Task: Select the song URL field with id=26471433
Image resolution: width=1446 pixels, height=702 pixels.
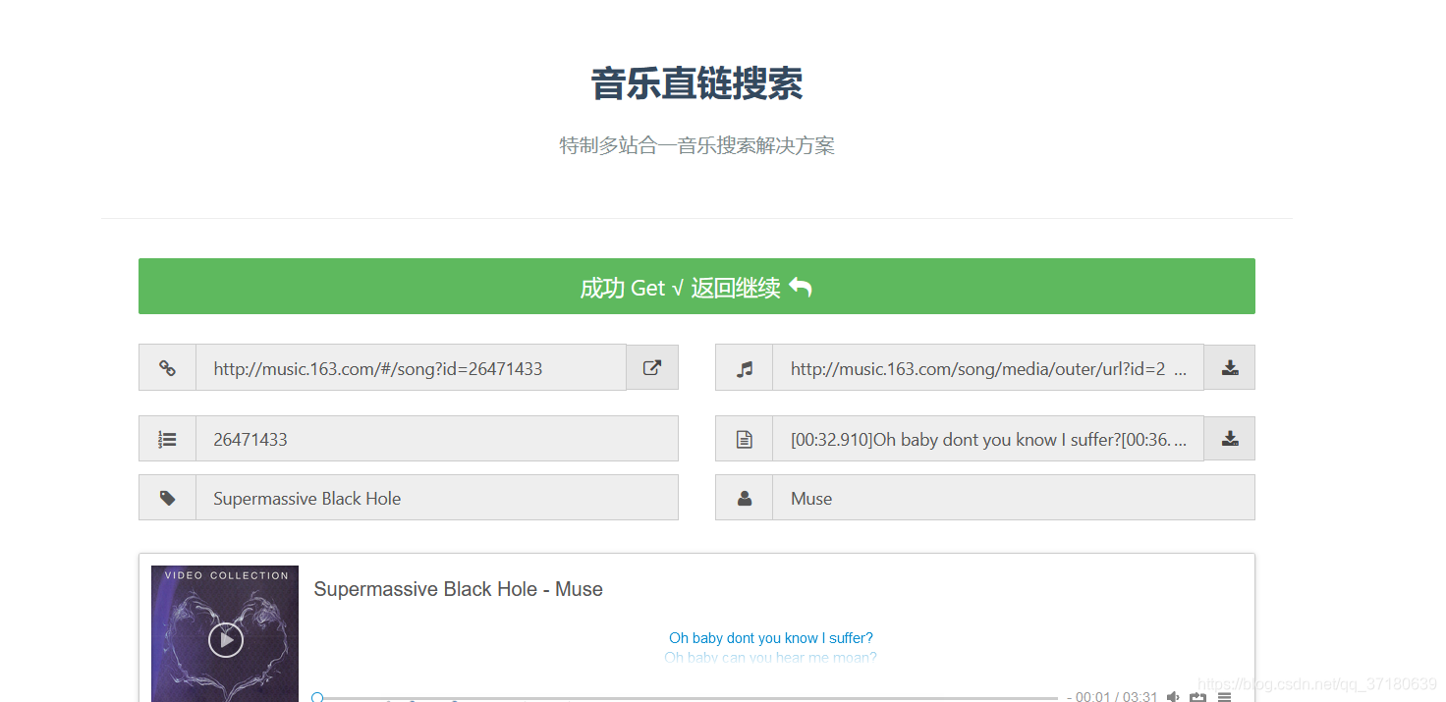Action: 411,368
